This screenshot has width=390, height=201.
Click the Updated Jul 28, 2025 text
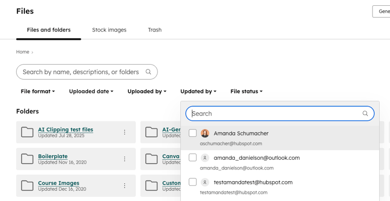tap(61, 136)
